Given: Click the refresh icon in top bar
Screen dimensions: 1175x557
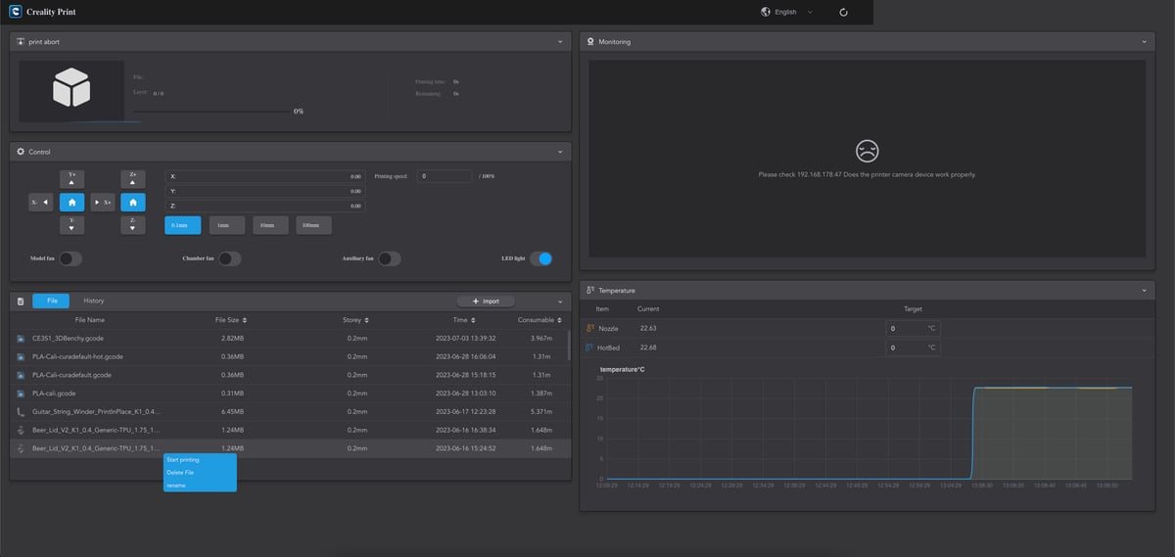Looking at the screenshot, I should point(844,13).
